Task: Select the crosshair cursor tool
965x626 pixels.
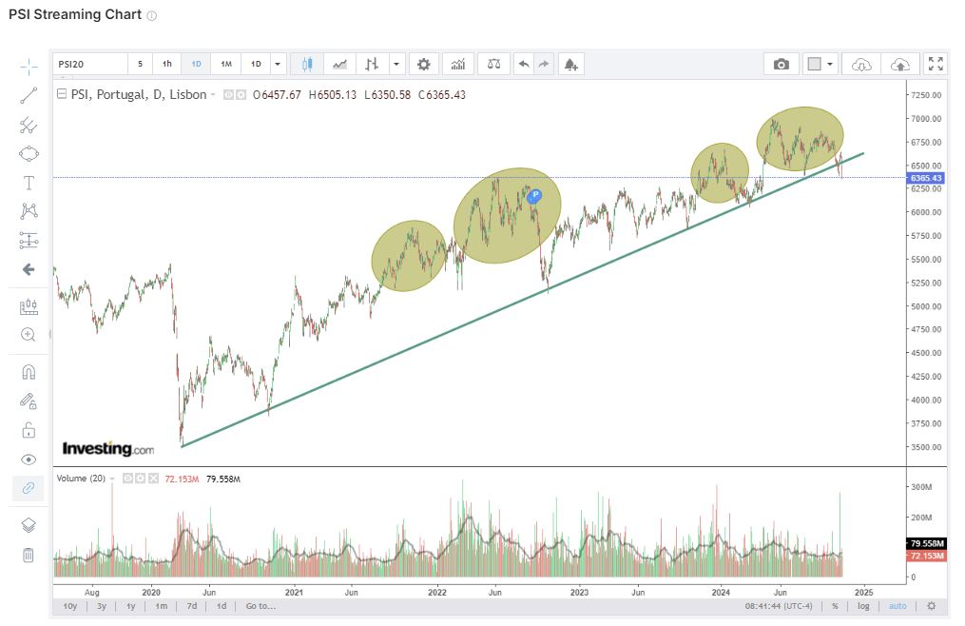Action: (x=29, y=67)
